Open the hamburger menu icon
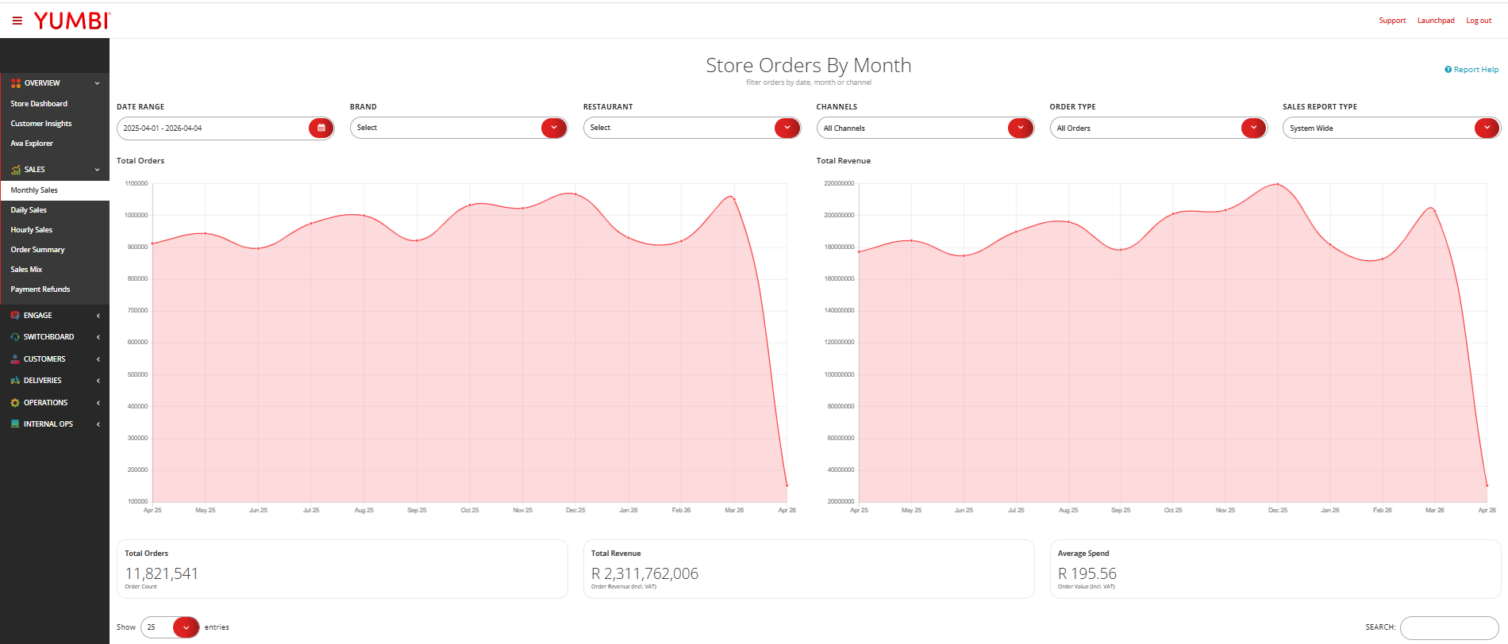The image size is (1508, 644). pyautogui.click(x=17, y=21)
